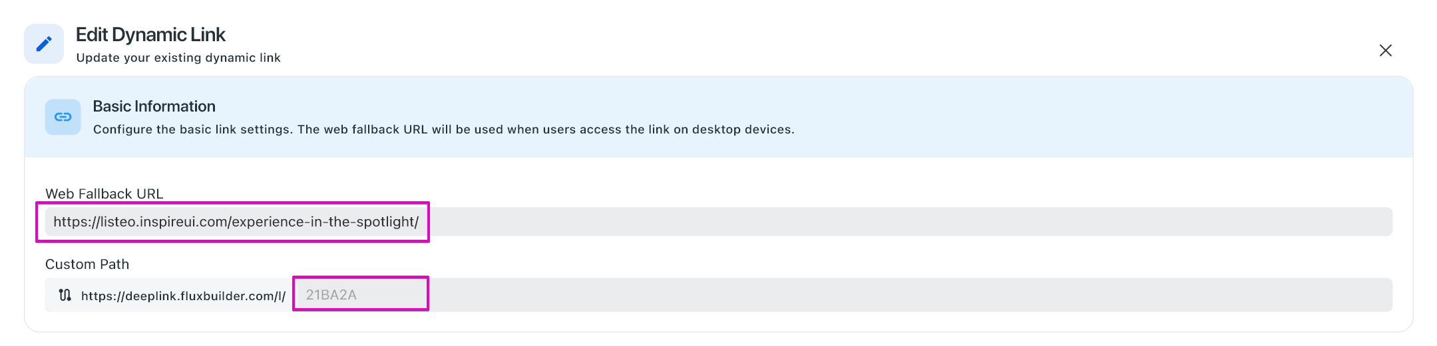Click the "Custom Path" field label
Viewport: 1437px width, 346px height.
tap(87, 264)
